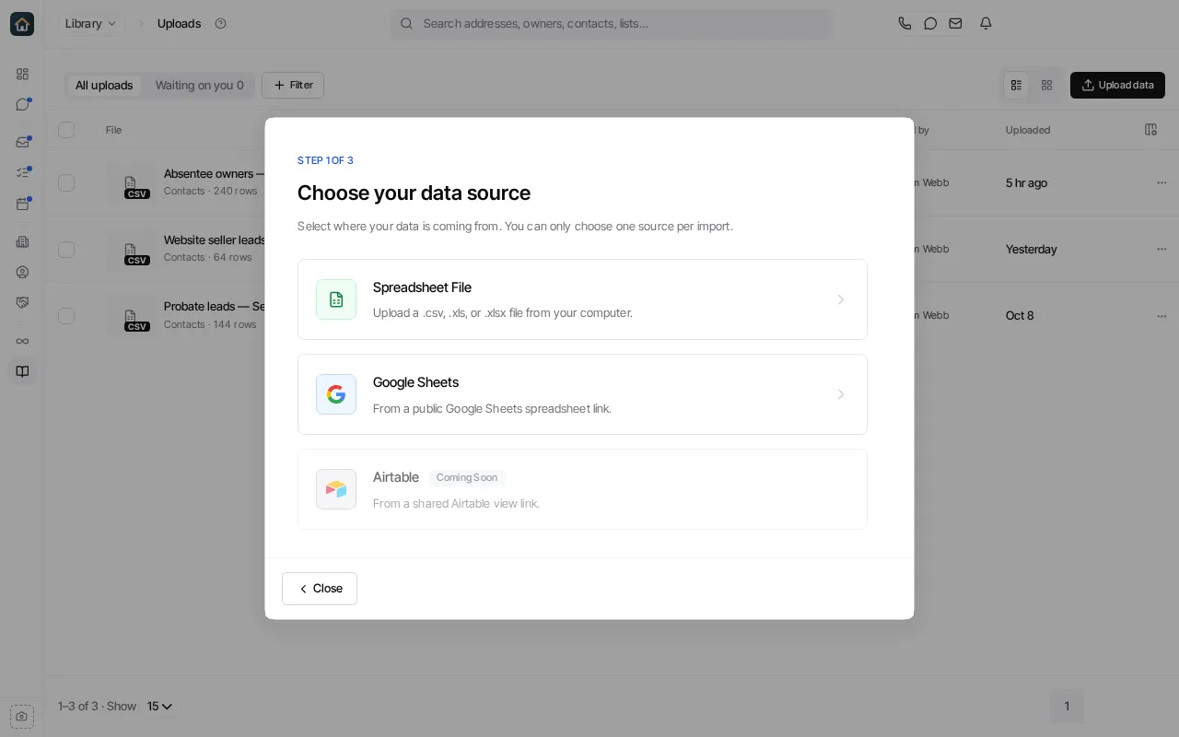Click the 'Contacts · 64 rows' text

(208, 258)
